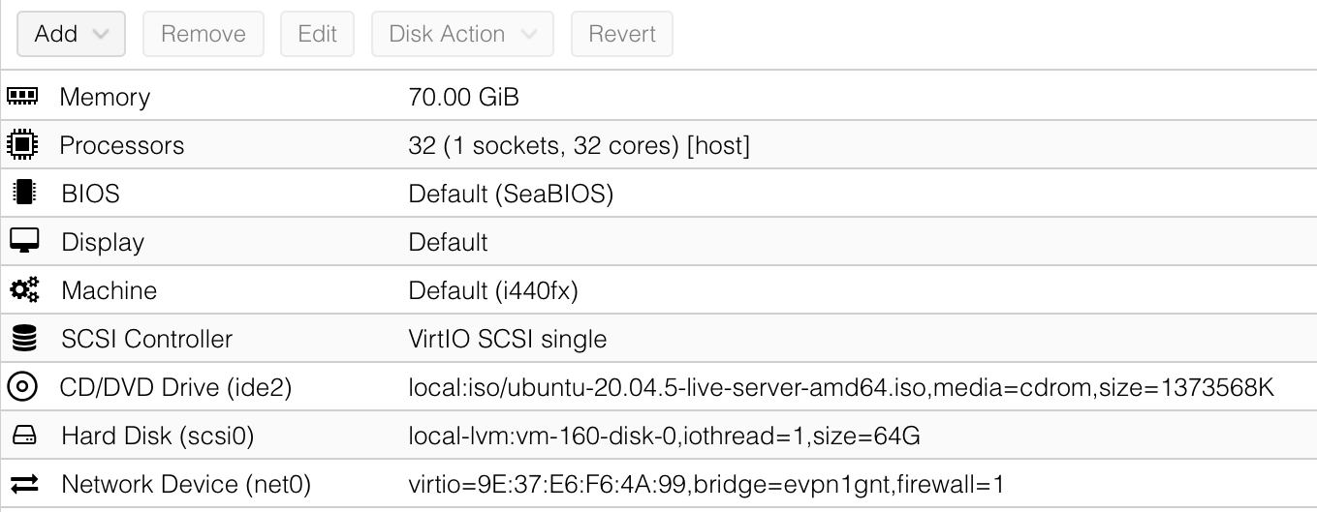The height and width of the screenshot is (512, 1317).
Task: Select the ubuntu ISO CD/DVD value
Action: pos(840,388)
